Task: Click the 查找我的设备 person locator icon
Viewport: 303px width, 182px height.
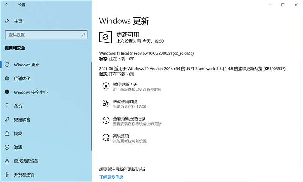Action: (7, 161)
